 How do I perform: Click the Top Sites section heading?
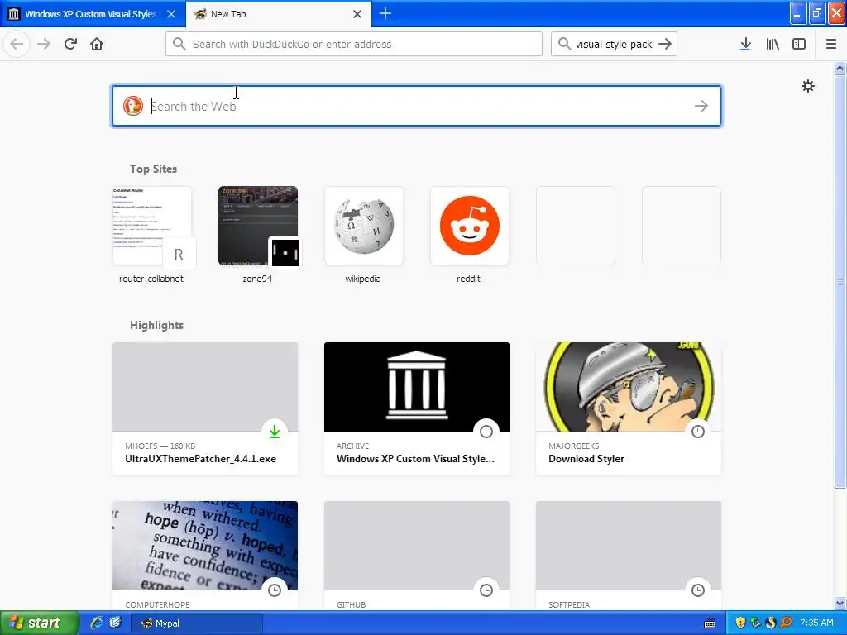click(x=153, y=169)
